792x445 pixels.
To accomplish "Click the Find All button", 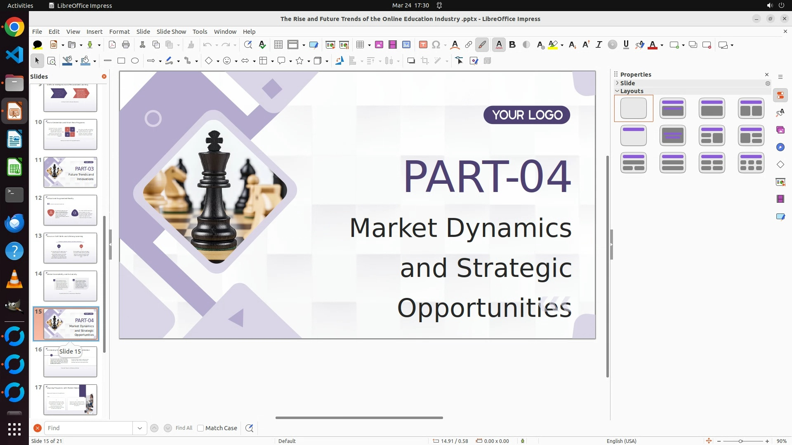I will pyautogui.click(x=184, y=428).
